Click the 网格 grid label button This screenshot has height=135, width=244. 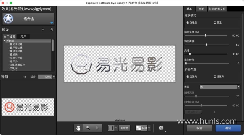click(x=145, y=128)
